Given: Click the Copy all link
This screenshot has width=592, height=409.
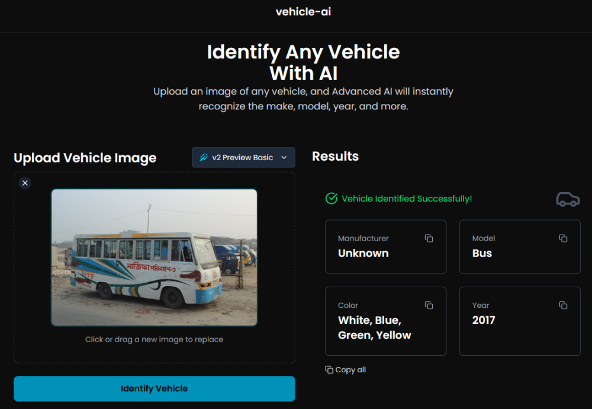Looking at the screenshot, I should (x=346, y=369).
